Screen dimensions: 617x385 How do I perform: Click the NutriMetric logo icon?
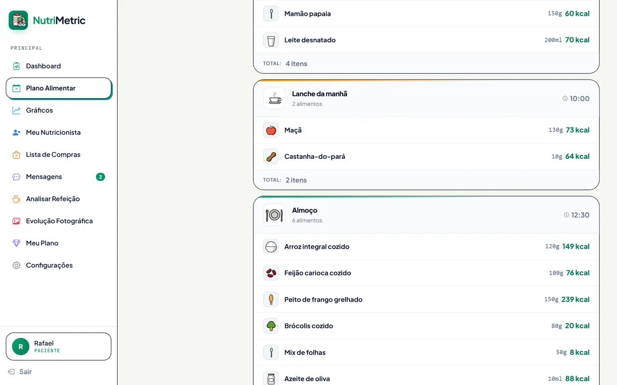18,20
